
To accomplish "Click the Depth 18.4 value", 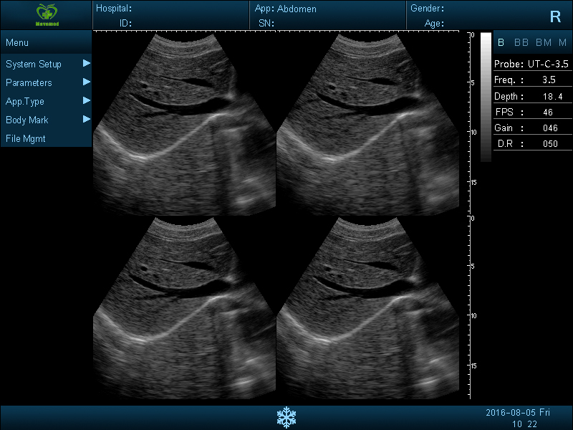I will pos(552,97).
